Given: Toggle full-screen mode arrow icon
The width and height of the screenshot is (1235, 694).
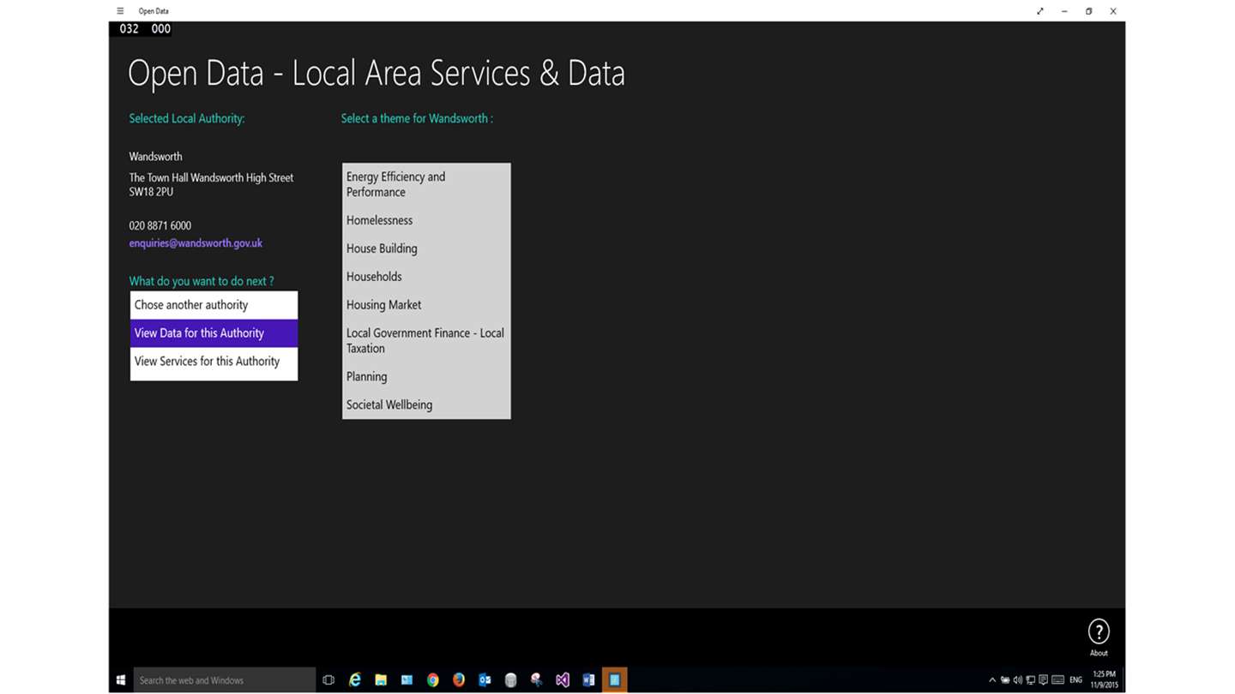Looking at the screenshot, I should pyautogui.click(x=1039, y=11).
